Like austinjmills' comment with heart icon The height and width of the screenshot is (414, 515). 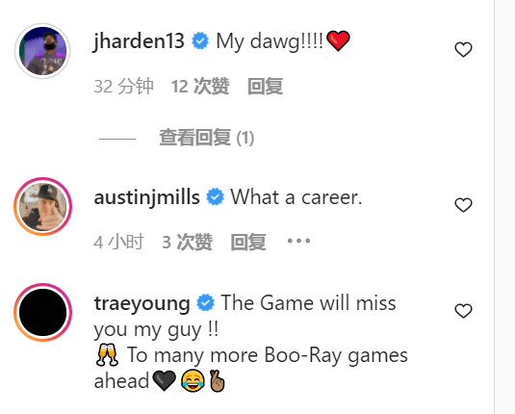coord(463,205)
